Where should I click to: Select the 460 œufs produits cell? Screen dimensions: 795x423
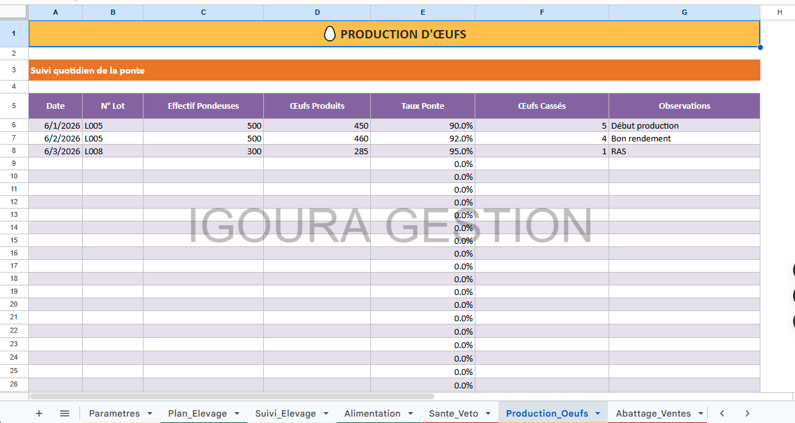(317, 138)
